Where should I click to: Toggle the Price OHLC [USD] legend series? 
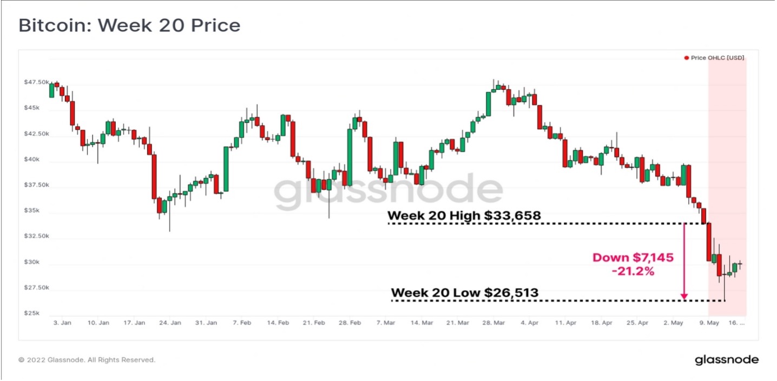[x=714, y=58]
